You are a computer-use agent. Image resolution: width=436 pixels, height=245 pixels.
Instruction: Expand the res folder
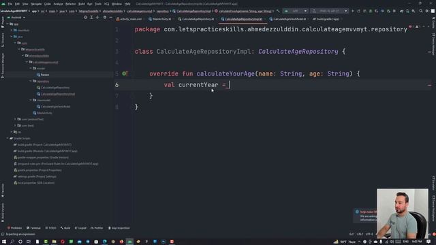[x=12, y=132]
